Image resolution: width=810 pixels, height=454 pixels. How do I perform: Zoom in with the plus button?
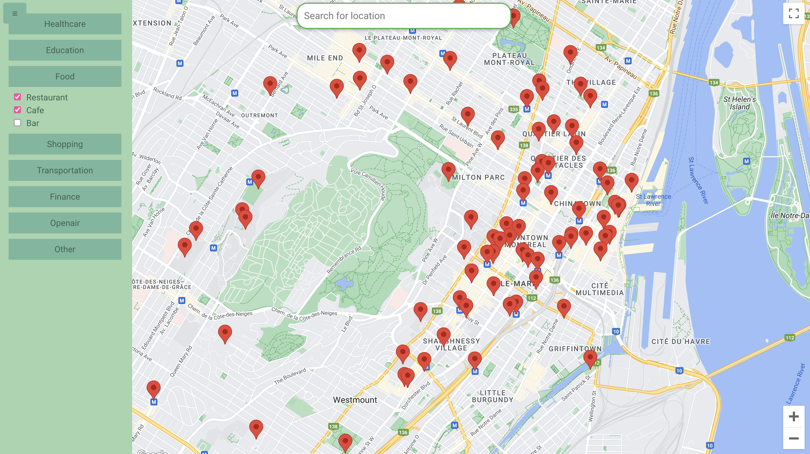[793, 416]
